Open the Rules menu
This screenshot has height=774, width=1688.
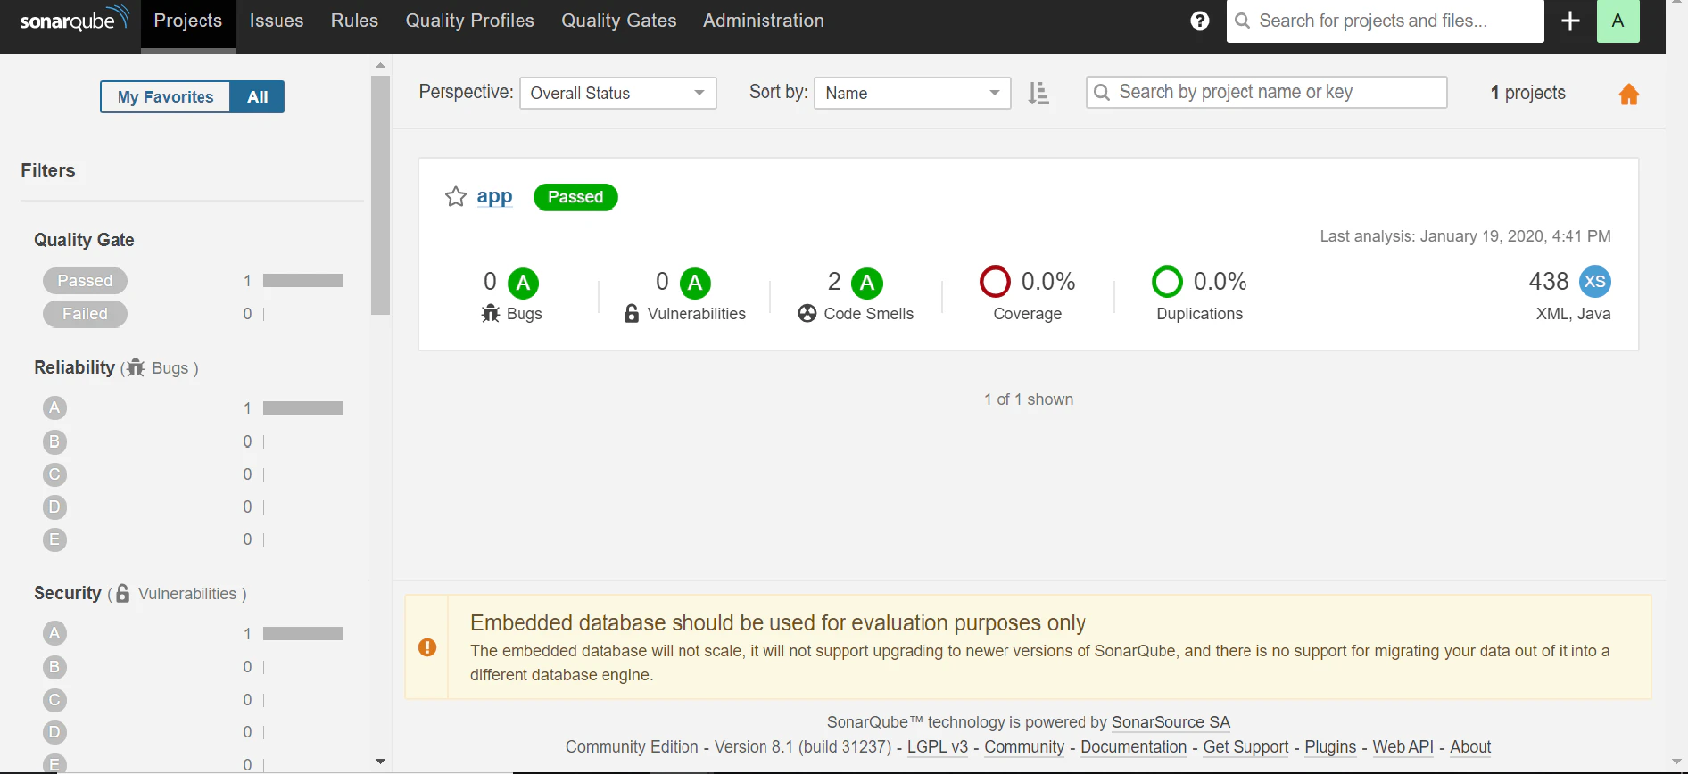354,21
